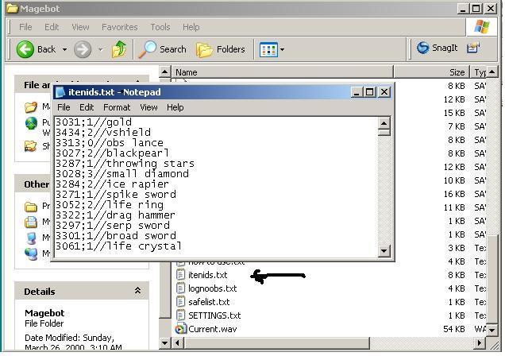The height and width of the screenshot is (356, 505).
Task: Click left task pane scroll down arrow
Action: coord(164,342)
